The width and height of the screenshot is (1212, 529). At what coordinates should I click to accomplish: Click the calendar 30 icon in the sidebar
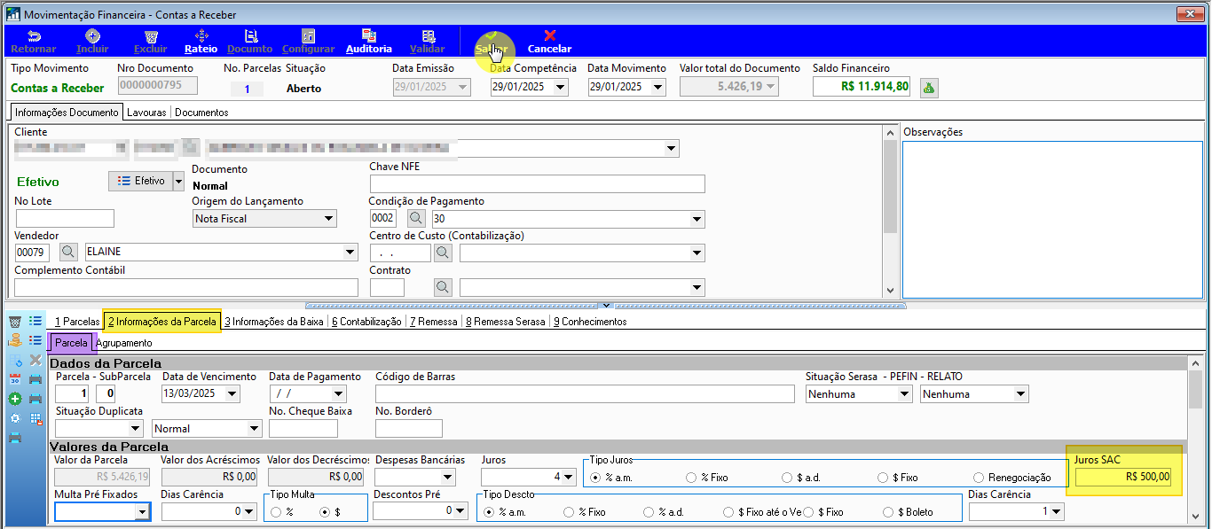(x=14, y=379)
